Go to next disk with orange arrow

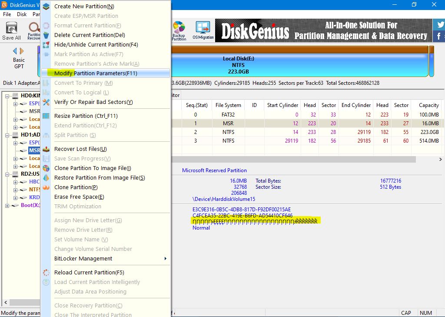22,51
